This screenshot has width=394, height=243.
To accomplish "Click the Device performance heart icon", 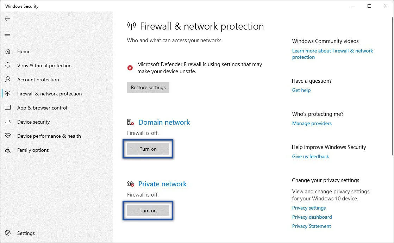I will [8, 136].
